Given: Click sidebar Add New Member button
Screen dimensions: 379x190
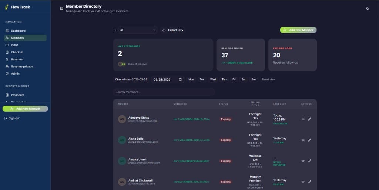Looking at the screenshot, I should 25,109.
